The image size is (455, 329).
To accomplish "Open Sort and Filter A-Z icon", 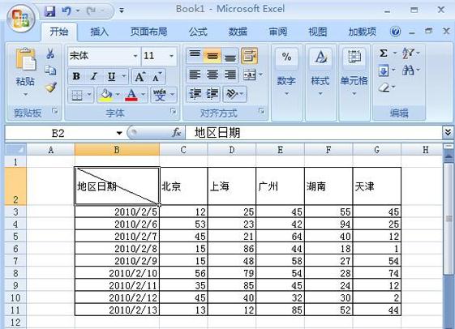I will [408, 53].
